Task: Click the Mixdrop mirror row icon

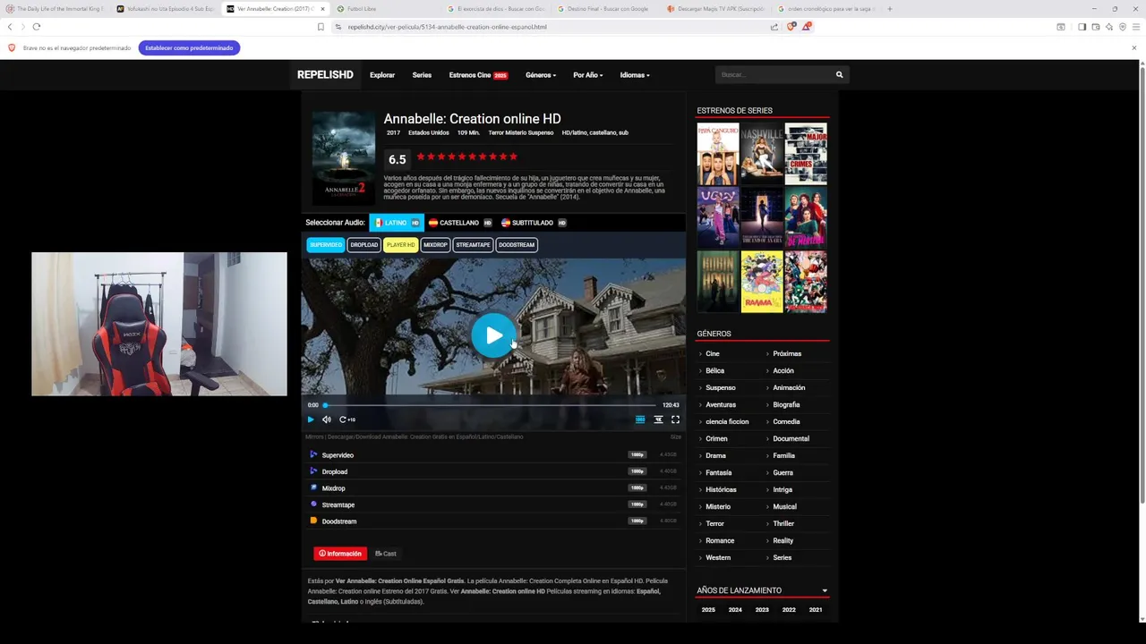Action: pyautogui.click(x=313, y=488)
